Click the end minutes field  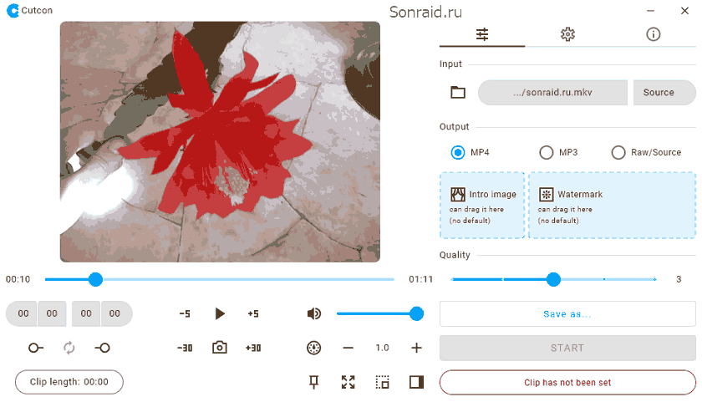pyautogui.click(x=86, y=313)
